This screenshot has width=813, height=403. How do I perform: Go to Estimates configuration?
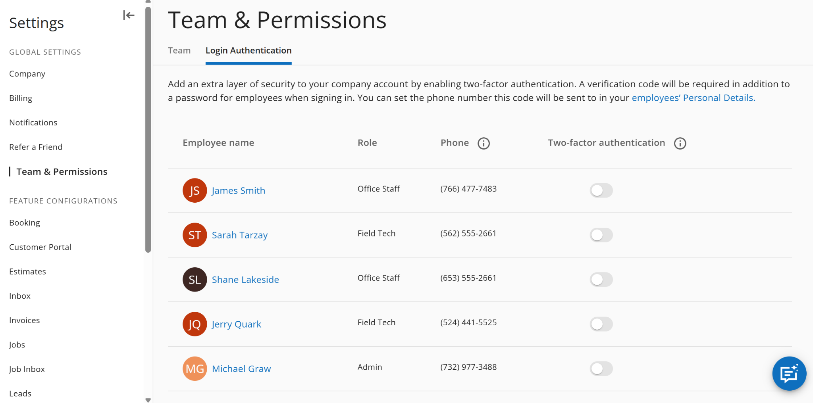(28, 271)
